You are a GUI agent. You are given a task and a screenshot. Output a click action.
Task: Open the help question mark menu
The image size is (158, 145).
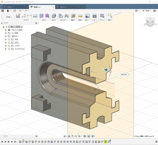[x=155, y=11]
